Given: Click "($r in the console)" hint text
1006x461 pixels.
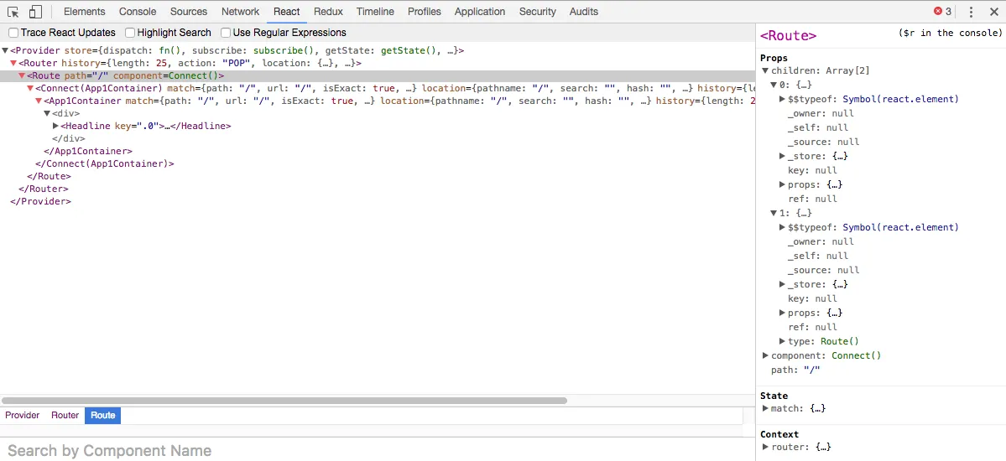Looking at the screenshot, I should (950, 34).
